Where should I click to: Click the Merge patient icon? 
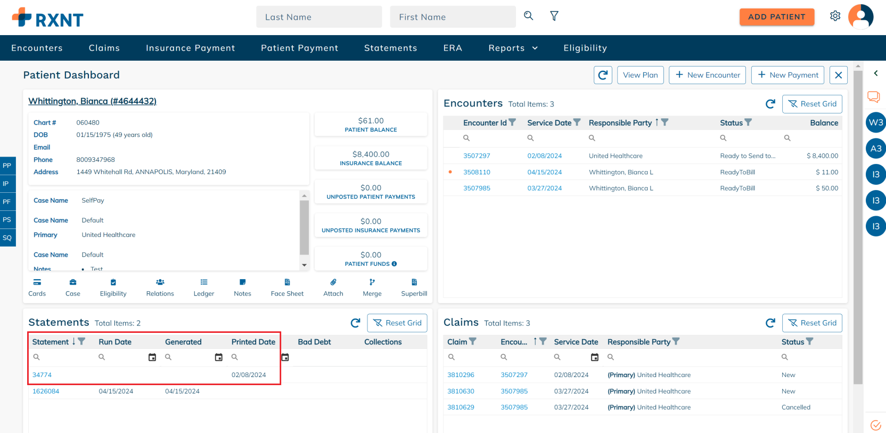coord(372,282)
